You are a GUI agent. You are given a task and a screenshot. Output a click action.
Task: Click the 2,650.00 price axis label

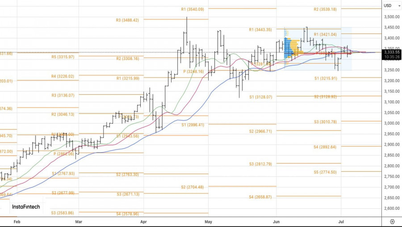click(x=392, y=198)
